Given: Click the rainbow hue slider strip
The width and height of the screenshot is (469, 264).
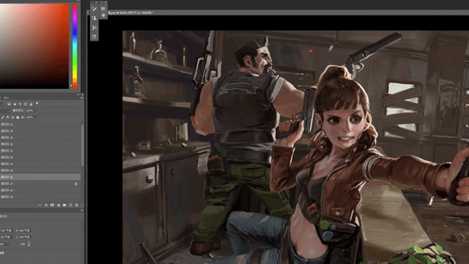Looking at the screenshot, I should 75,46.
